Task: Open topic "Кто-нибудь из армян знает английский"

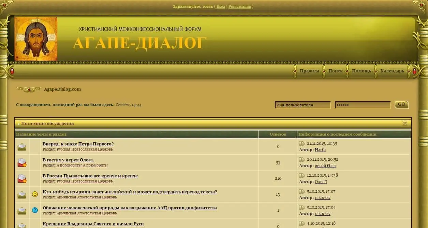Action: click(x=130, y=192)
